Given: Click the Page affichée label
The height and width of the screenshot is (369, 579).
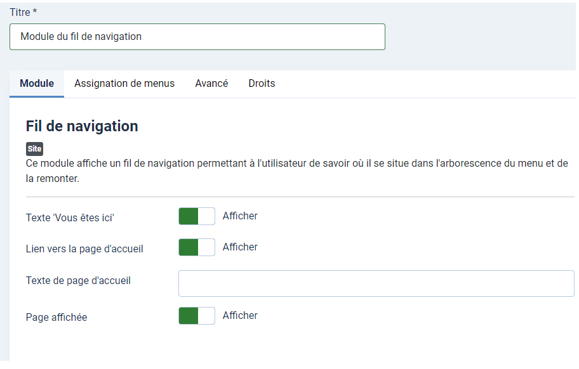Looking at the screenshot, I should 57,318.
